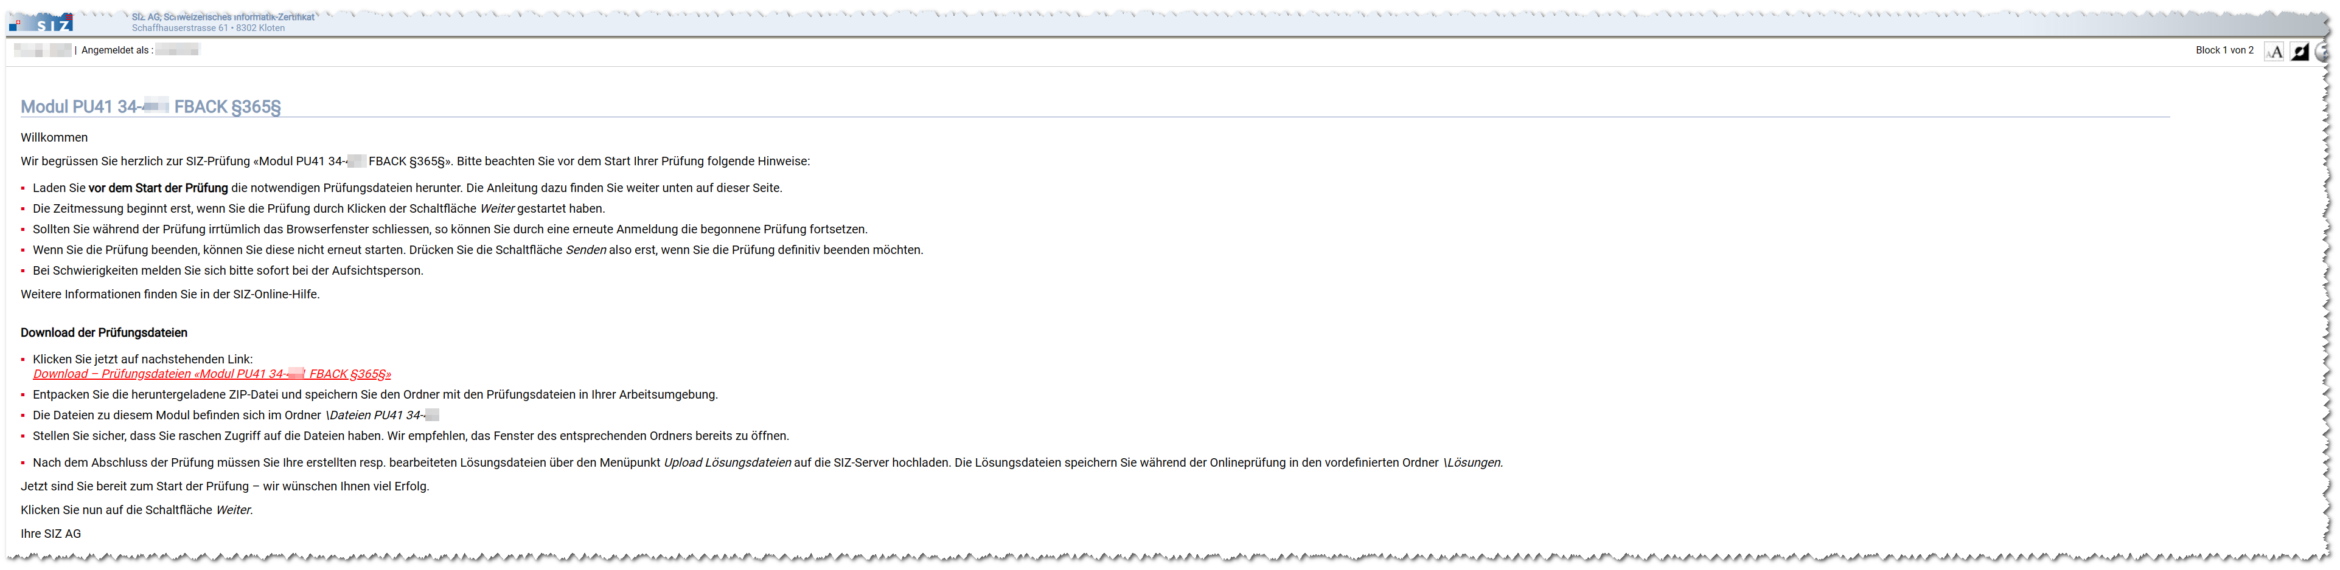The width and height of the screenshot is (2340, 570).
Task: Click the Block 1 von 2 indicator
Action: [x=2224, y=50]
